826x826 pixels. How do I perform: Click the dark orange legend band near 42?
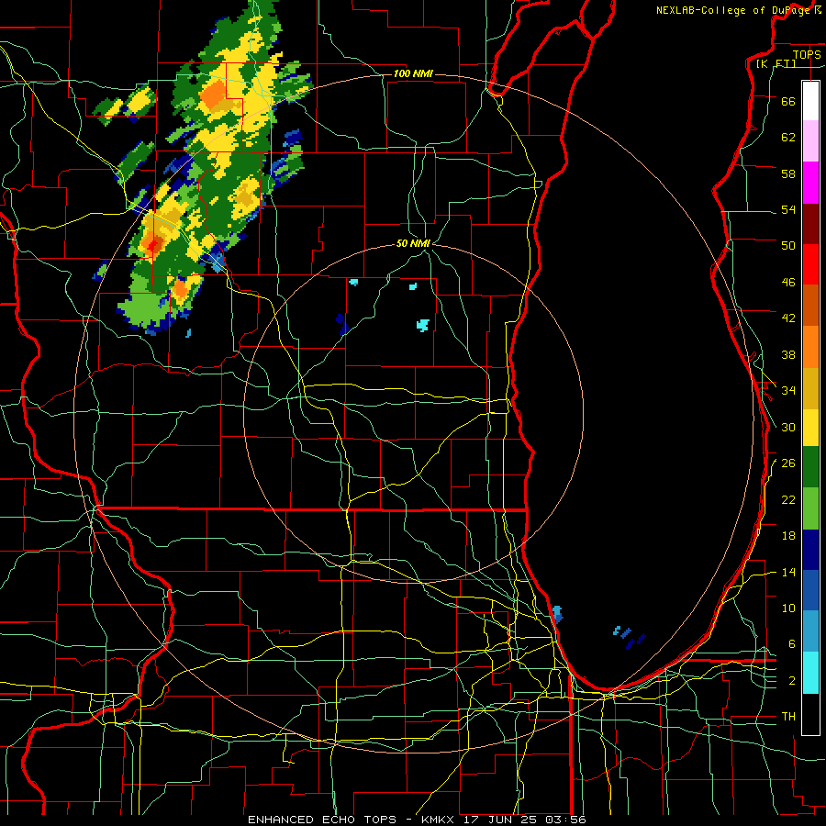[810, 306]
